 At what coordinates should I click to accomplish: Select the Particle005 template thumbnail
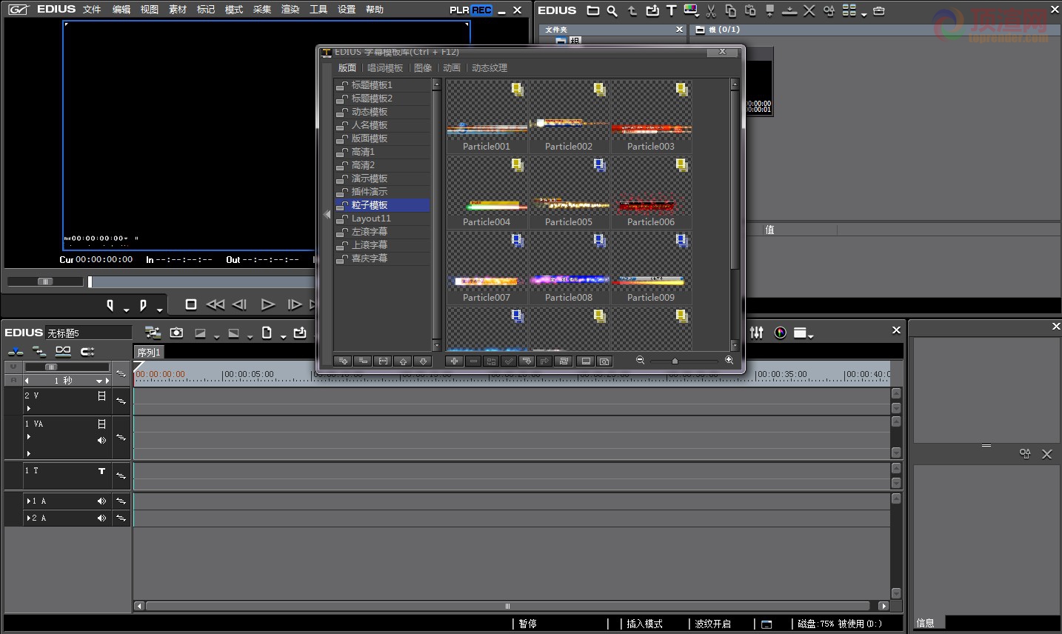click(569, 192)
